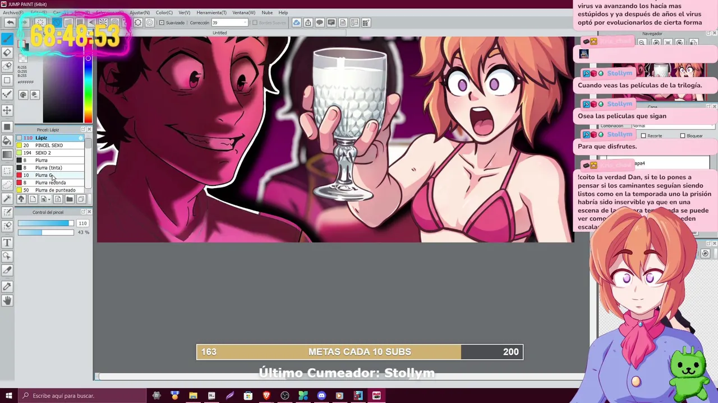
Task: Open the Color menu
Action: click(x=164, y=12)
